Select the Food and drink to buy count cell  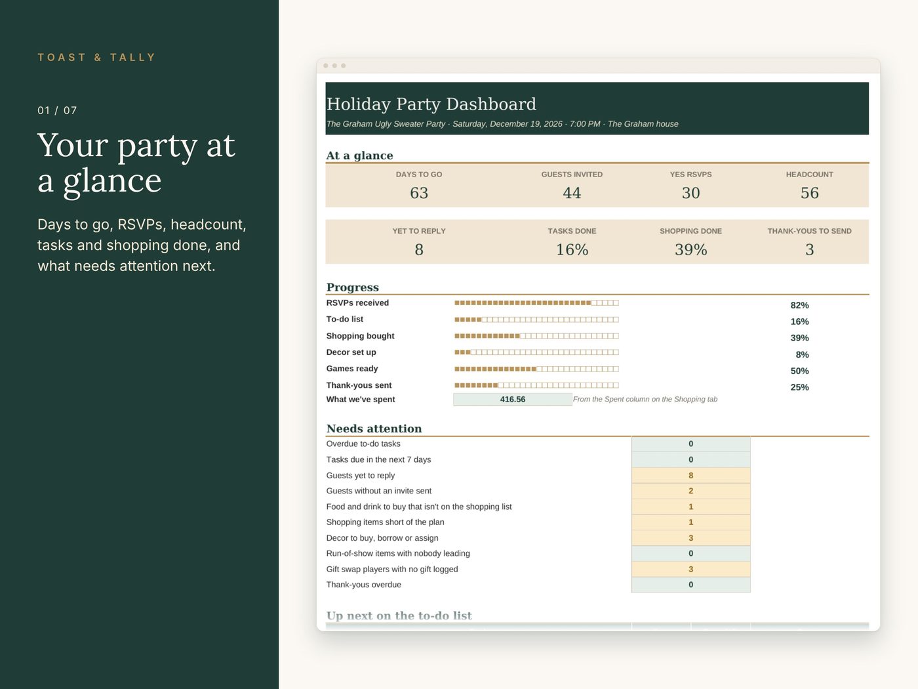point(690,507)
